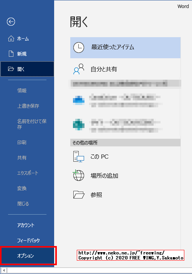Click the open folder icon in sidebar
192x274 pixels.
click(x=11, y=69)
